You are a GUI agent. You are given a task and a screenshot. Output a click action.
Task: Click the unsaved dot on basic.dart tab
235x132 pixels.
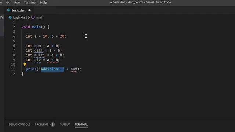[x=29, y=10]
